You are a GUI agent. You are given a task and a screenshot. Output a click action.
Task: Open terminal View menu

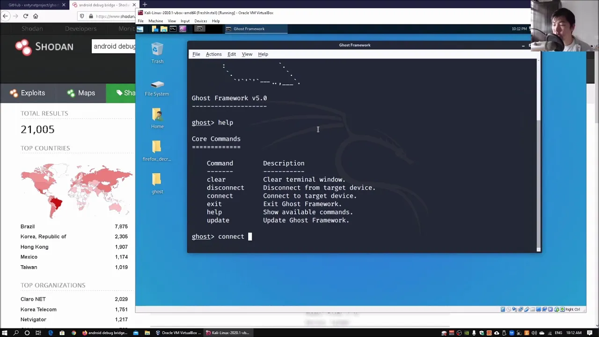click(247, 54)
